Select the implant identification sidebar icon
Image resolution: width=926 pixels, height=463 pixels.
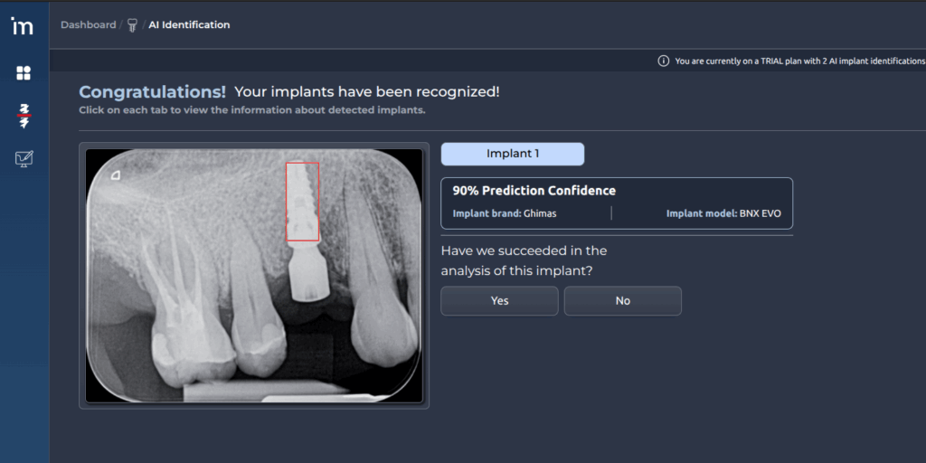point(24,115)
